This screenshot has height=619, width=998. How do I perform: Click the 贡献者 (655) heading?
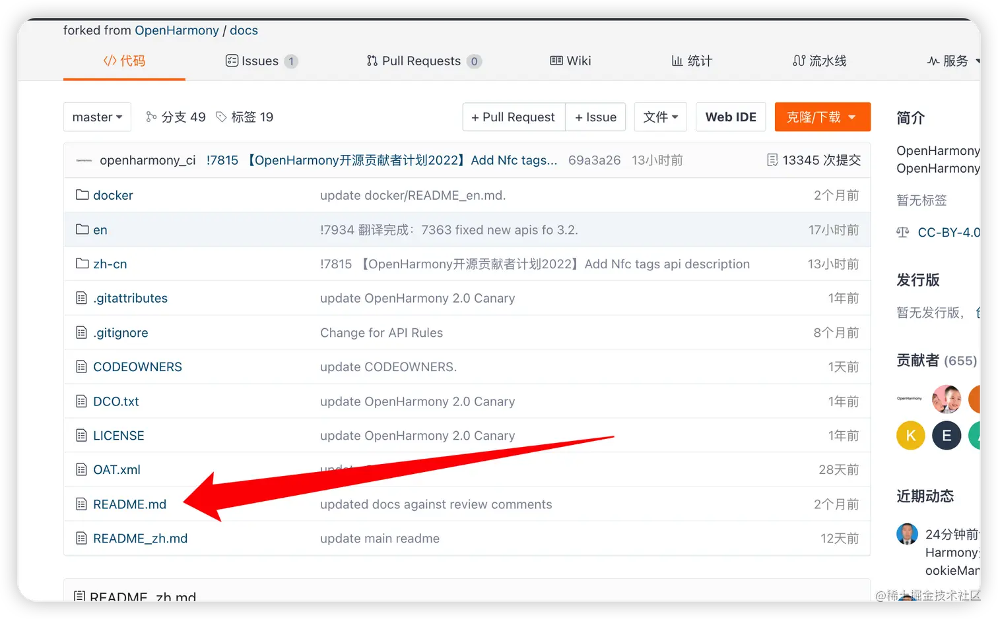click(x=937, y=361)
